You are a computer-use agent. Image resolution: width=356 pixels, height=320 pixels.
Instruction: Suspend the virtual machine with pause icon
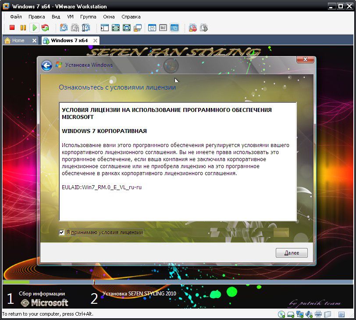(x=23, y=28)
